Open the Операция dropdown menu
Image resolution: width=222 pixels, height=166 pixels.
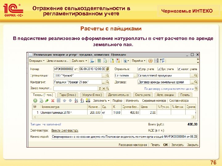point(37,61)
